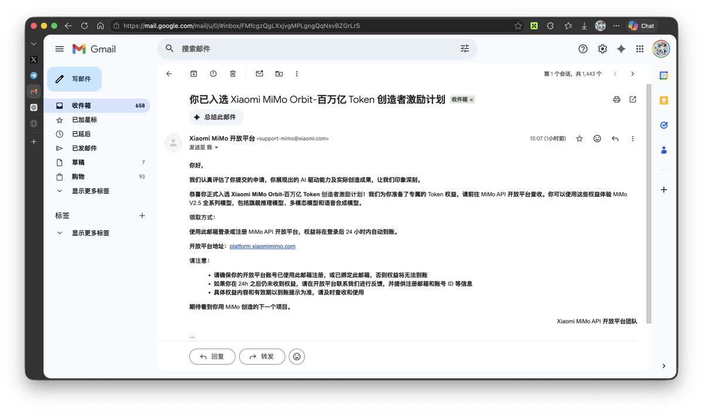Delete this email
Viewport: 703px width, 413px height.
(233, 74)
